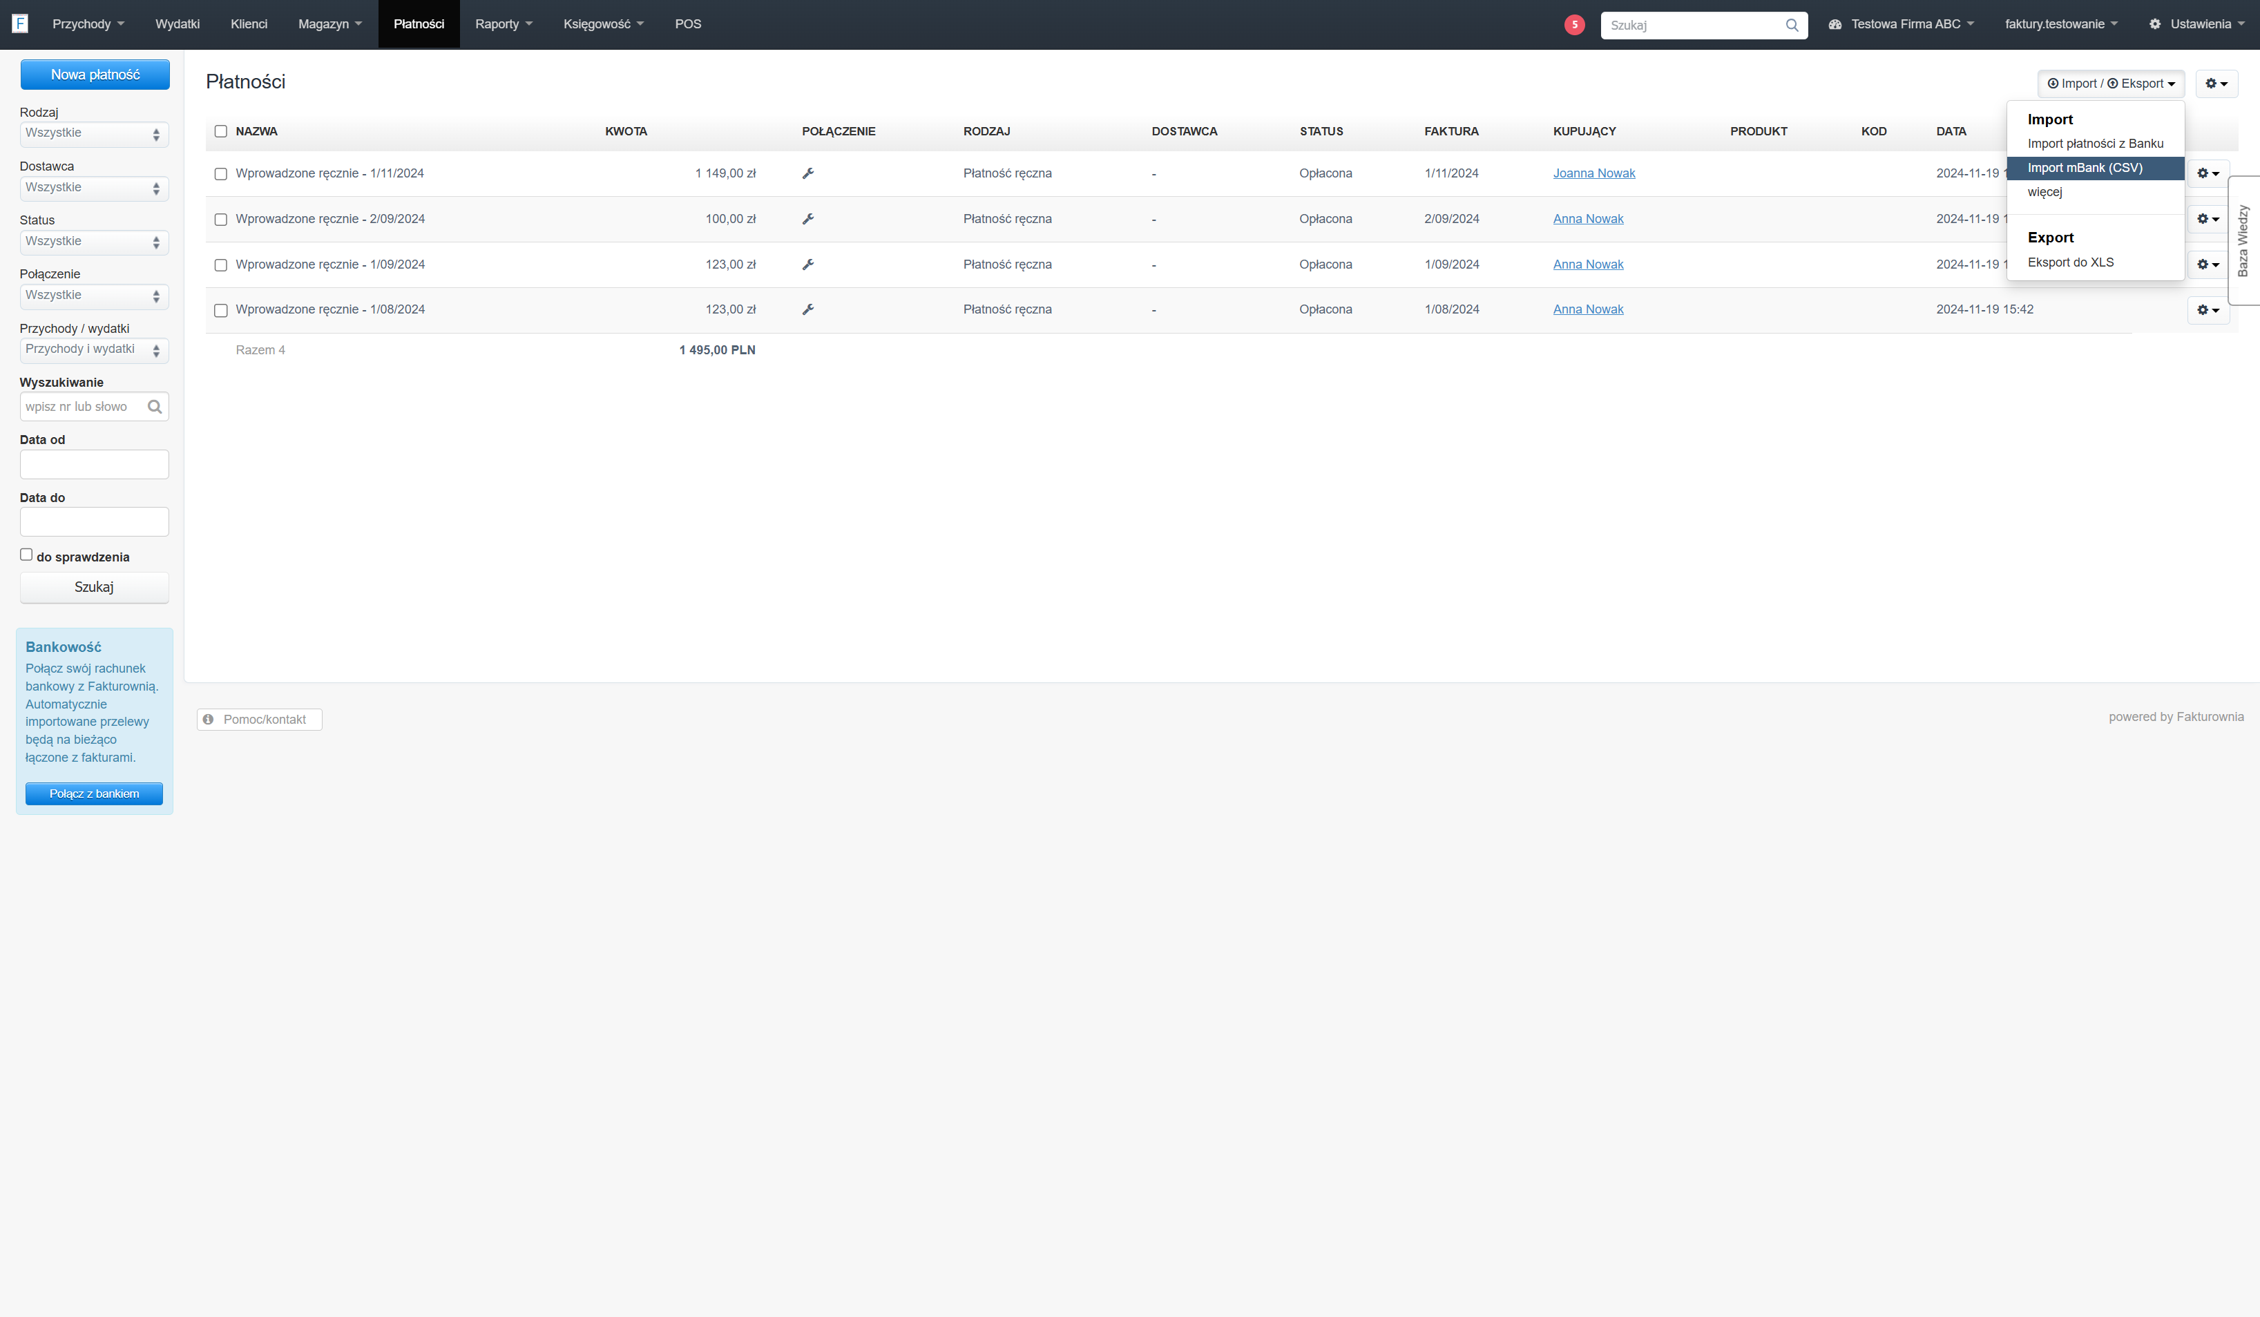Image resolution: width=2260 pixels, height=1317 pixels.
Task: Open Klienci in the top navigation
Action: [249, 24]
